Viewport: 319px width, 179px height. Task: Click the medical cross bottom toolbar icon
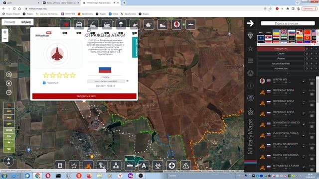(x=171, y=166)
